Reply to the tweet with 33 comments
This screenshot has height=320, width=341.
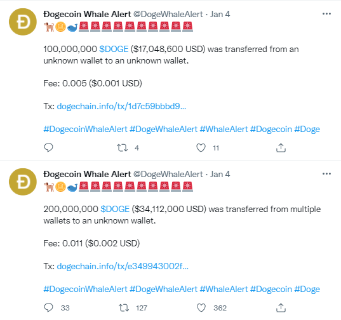click(48, 308)
